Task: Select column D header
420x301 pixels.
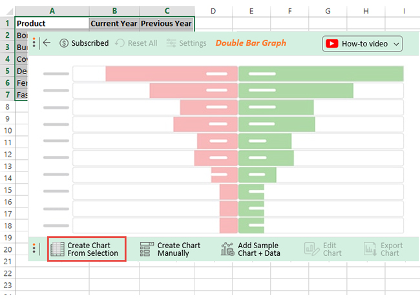Action: (x=213, y=11)
